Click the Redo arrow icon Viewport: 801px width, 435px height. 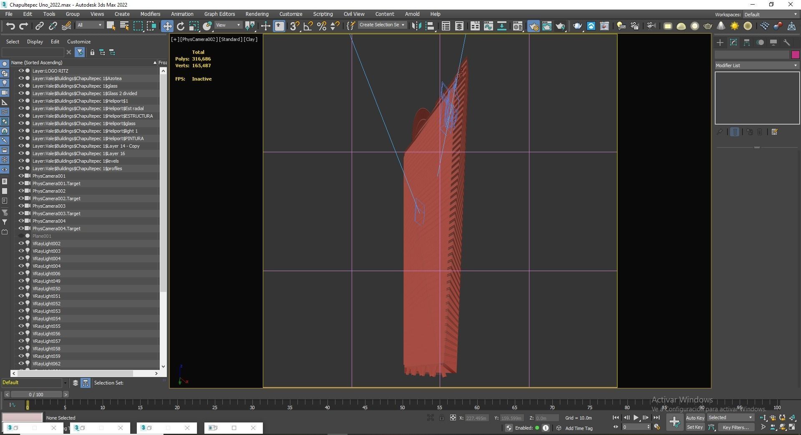[24, 26]
